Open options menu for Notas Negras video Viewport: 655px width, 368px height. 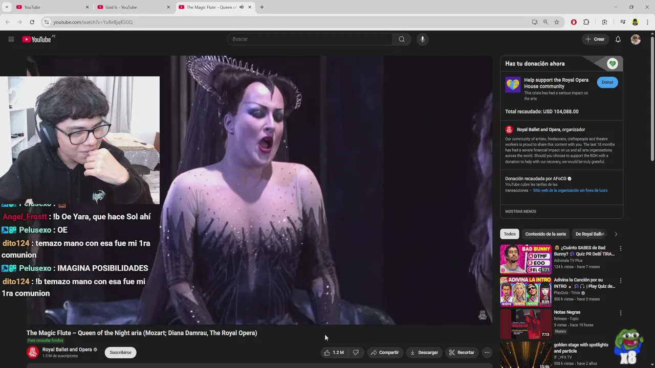[620, 313]
